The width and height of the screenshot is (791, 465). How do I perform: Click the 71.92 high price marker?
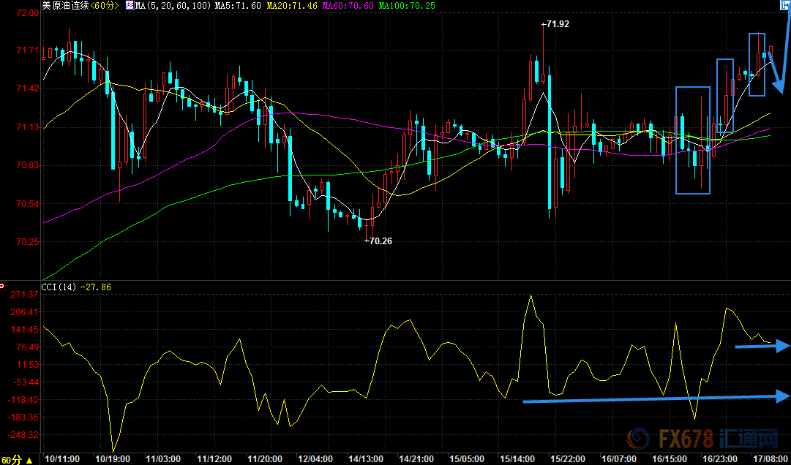(556, 24)
